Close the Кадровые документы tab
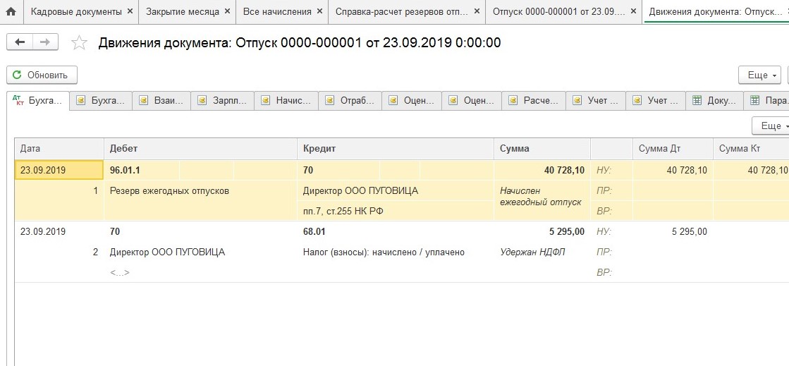The height and width of the screenshot is (366, 789). 130,12
